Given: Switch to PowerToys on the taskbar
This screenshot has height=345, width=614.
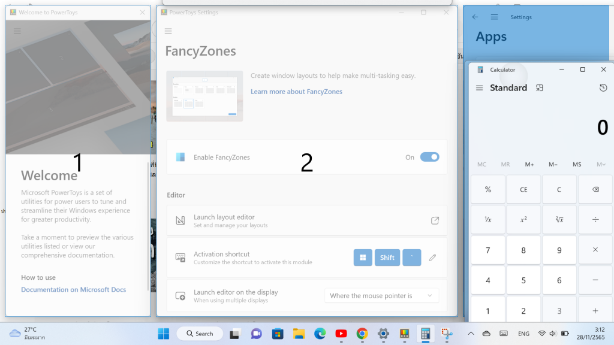Looking at the screenshot, I should coord(405,334).
